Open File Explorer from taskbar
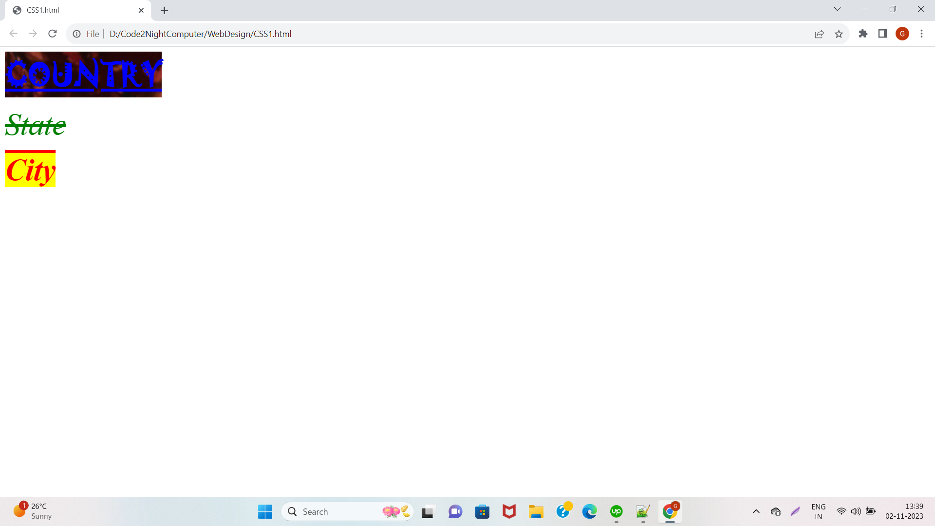The image size is (935, 526). pyautogui.click(x=536, y=512)
